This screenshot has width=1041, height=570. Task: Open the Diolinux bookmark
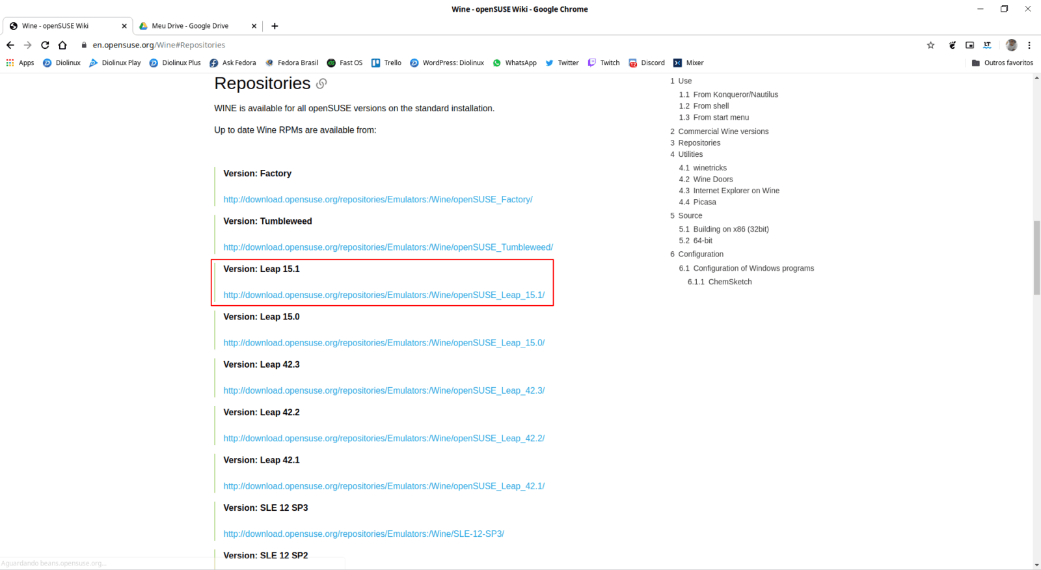tap(62, 63)
